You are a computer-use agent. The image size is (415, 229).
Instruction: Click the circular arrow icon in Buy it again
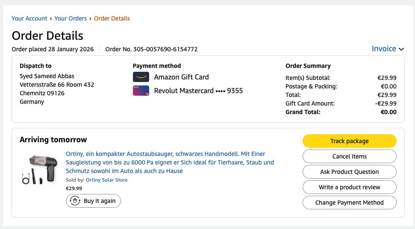coord(75,201)
